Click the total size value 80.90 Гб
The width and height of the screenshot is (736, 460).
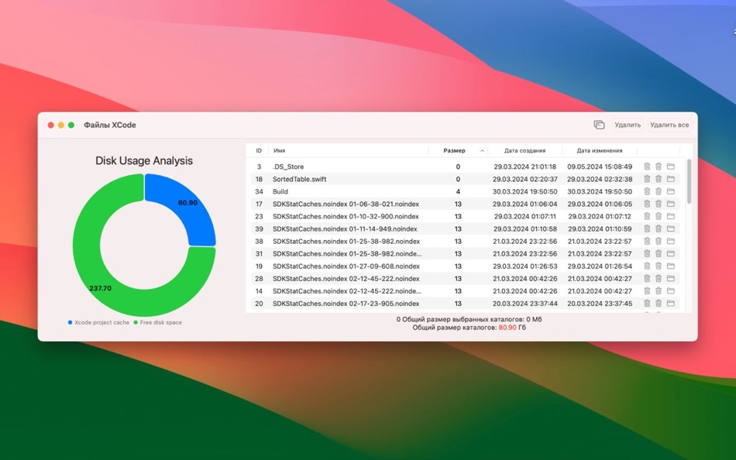coord(512,327)
